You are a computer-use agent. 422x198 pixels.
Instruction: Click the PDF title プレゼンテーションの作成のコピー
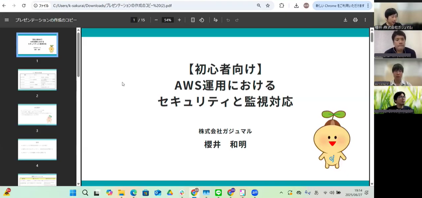(x=46, y=20)
